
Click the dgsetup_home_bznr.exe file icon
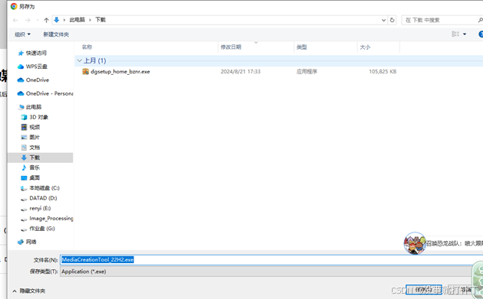pyautogui.click(x=86, y=72)
